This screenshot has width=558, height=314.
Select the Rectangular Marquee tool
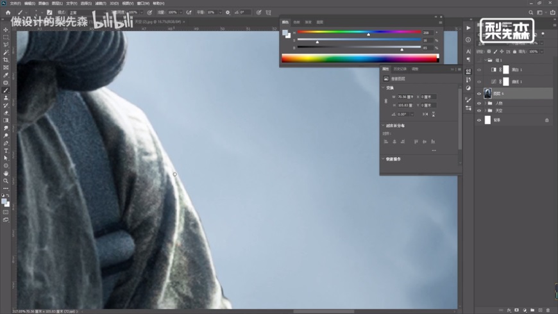coord(6,37)
